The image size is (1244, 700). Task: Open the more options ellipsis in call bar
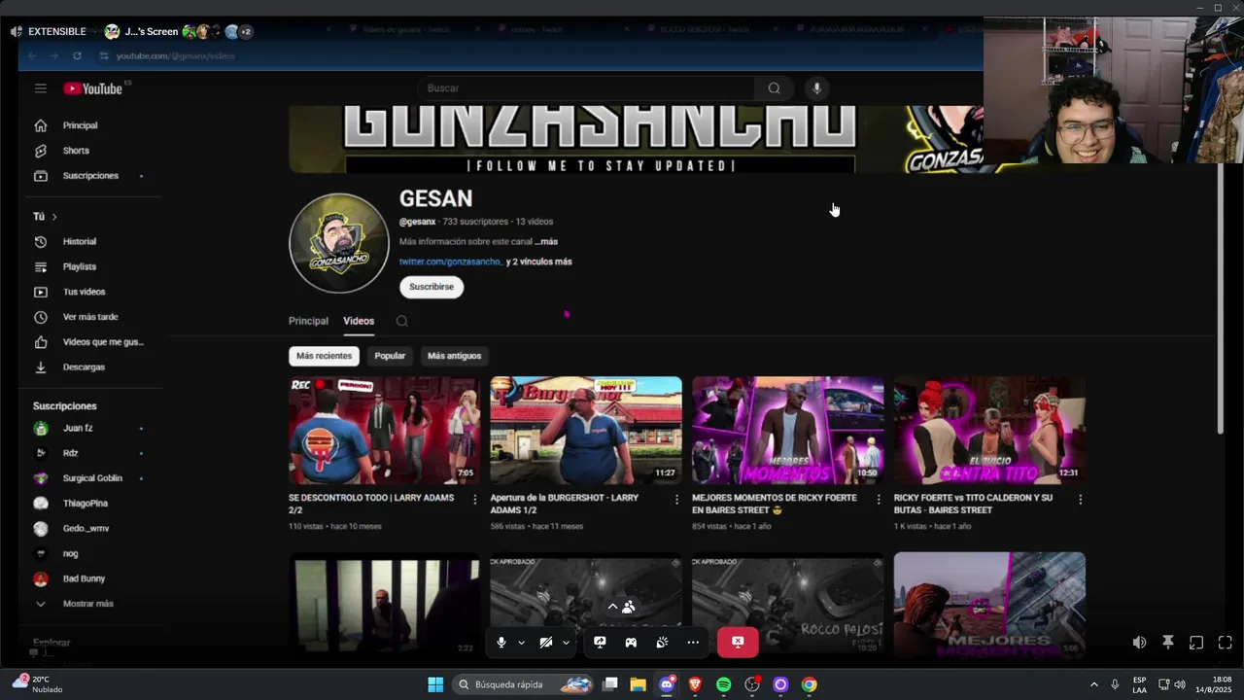click(693, 643)
